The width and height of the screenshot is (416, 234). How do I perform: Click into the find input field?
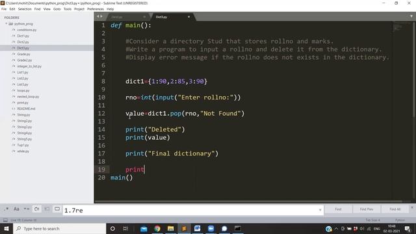pyautogui.click(x=190, y=211)
